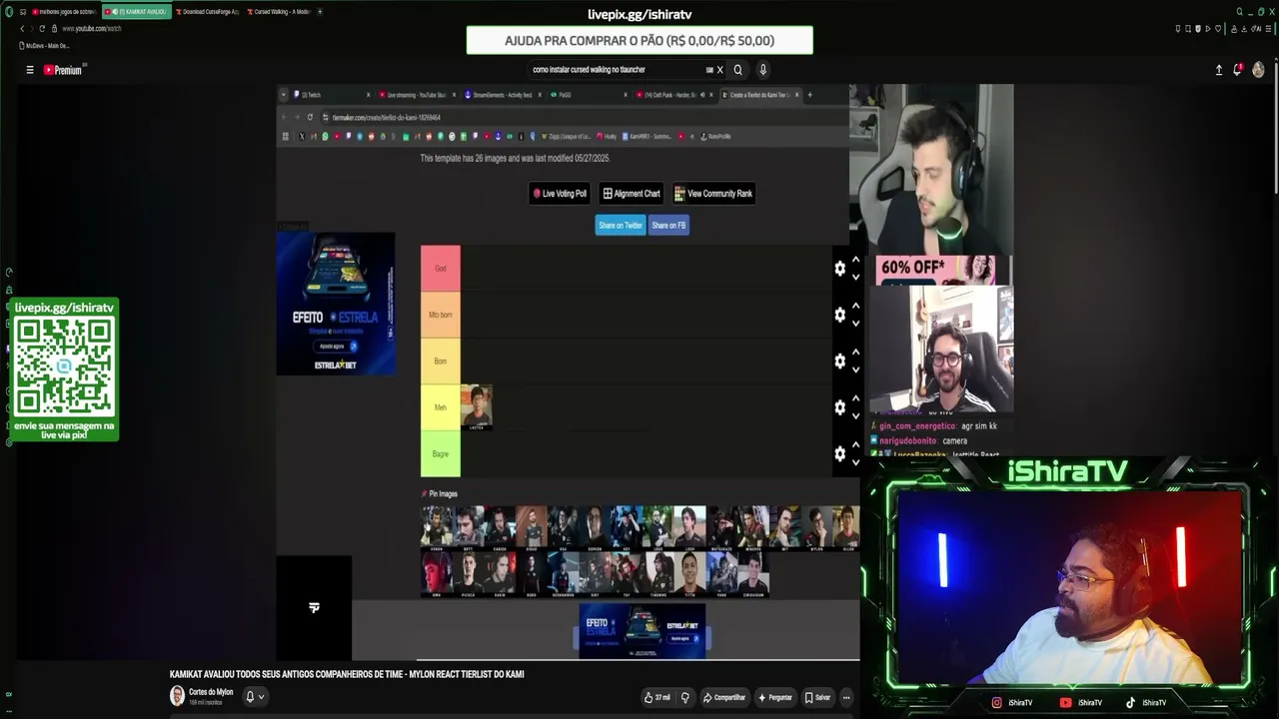Click the Pin Images label
This screenshot has width=1279, height=719.
pos(440,494)
